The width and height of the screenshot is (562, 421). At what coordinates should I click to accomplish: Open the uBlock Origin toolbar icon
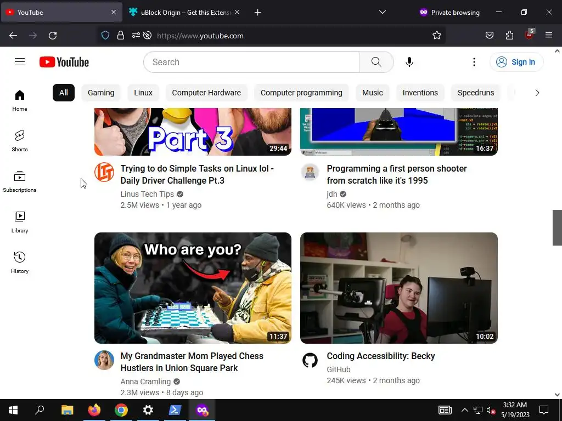pyautogui.click(x=530, y=35)
